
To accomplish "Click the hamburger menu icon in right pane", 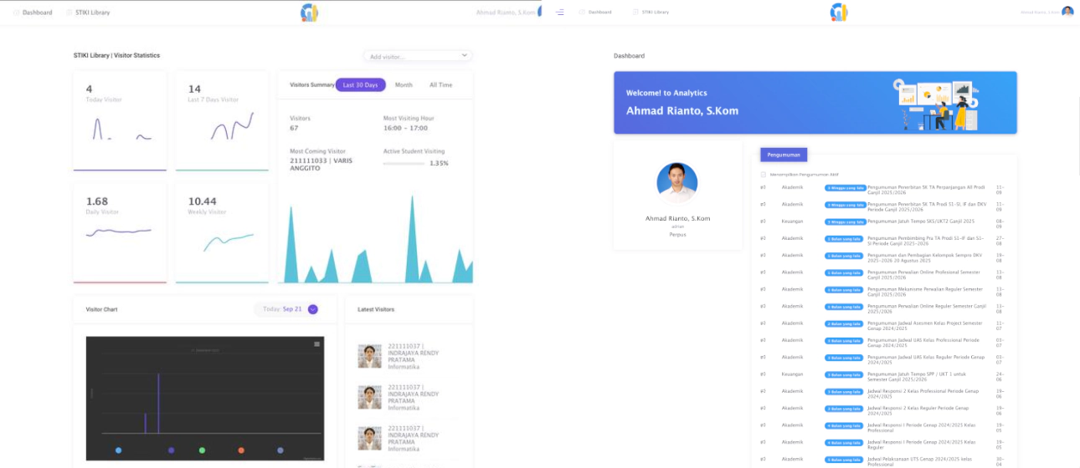I will click(x=559, y=13).
